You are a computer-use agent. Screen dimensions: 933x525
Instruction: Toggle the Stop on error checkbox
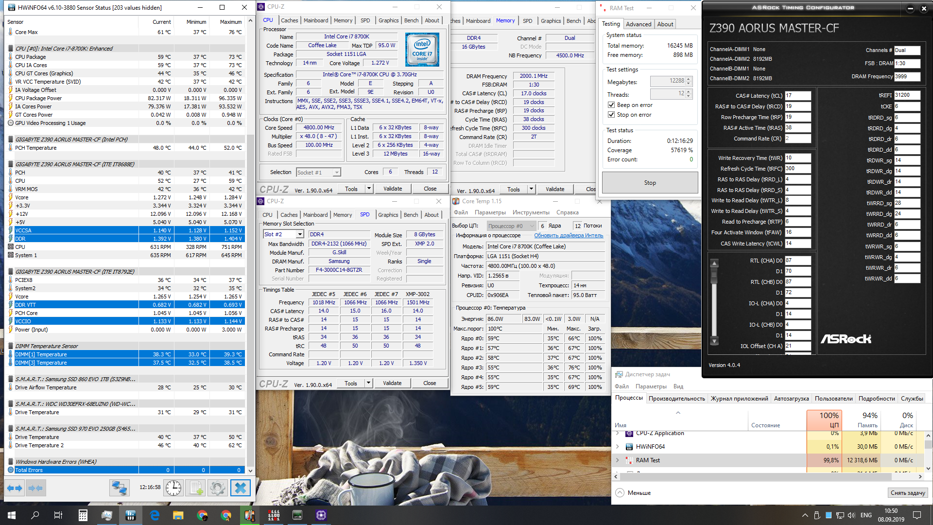point(611,115)
